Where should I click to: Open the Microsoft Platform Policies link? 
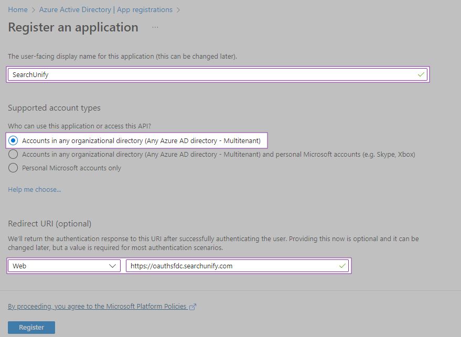(97, 306)
